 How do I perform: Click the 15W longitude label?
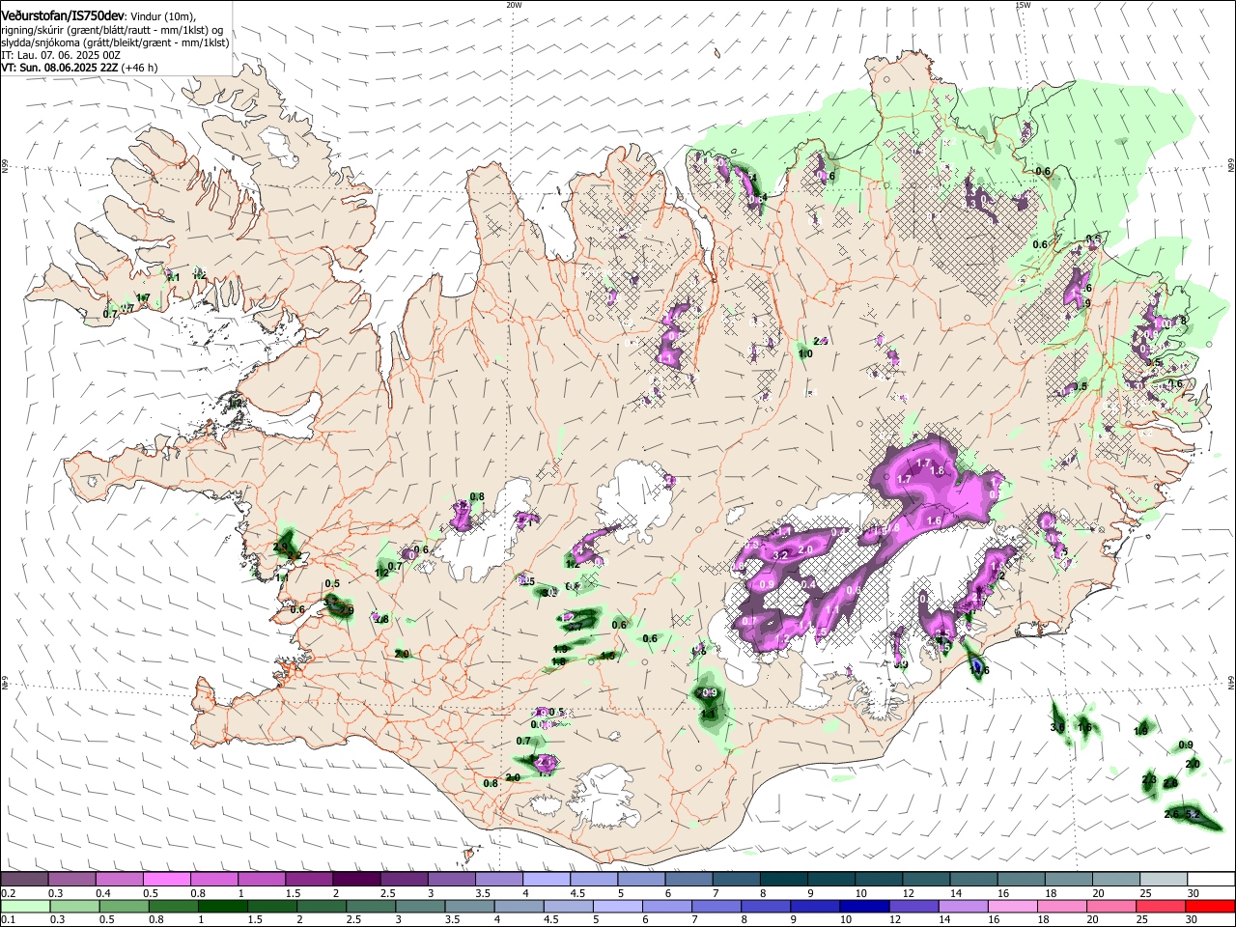1023,5
